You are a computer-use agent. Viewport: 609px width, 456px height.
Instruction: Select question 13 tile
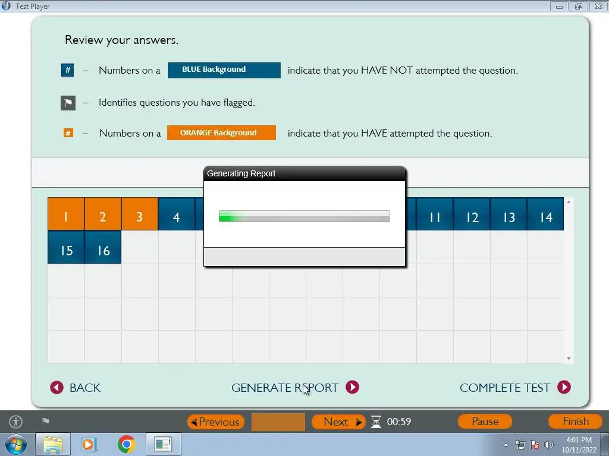(x=508, y=214)
